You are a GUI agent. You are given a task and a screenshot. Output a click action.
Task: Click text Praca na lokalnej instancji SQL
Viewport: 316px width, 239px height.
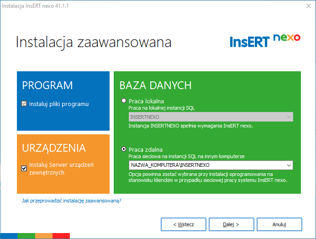coord(162,108)
